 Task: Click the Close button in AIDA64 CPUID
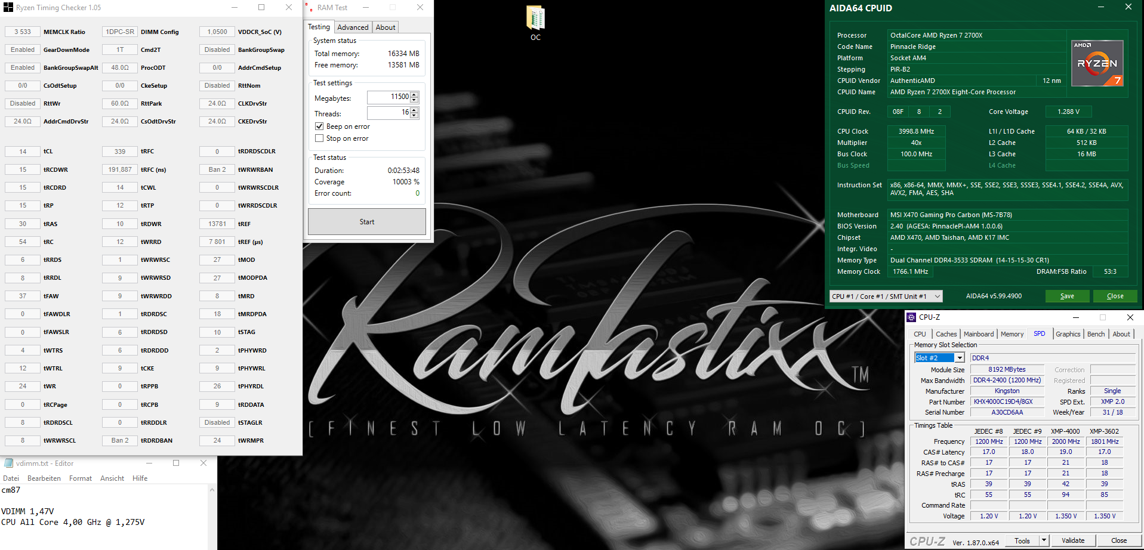(x=1115, y=296)
